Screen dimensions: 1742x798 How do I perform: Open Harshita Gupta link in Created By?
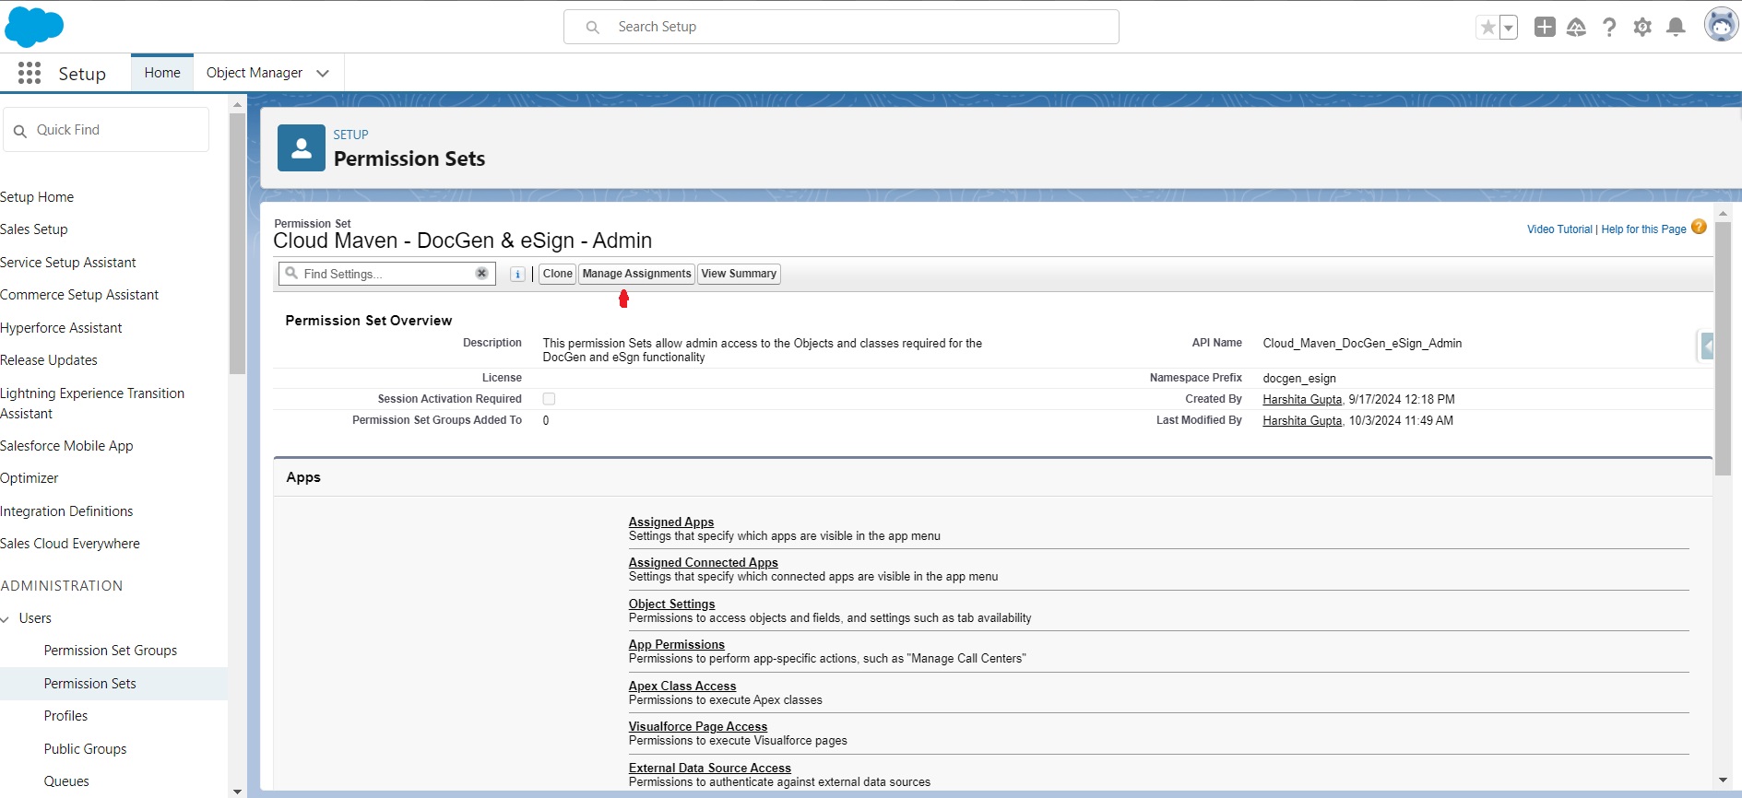point(1302,400)
